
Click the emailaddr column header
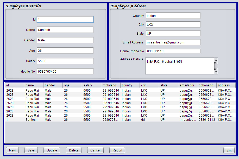[188, 85]
